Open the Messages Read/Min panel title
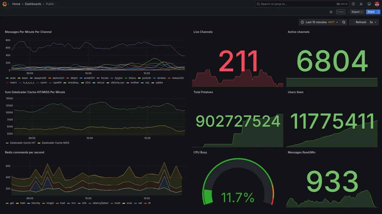This screenshot has height=214, width=382. pyautogui.click(x=301, y=152)
